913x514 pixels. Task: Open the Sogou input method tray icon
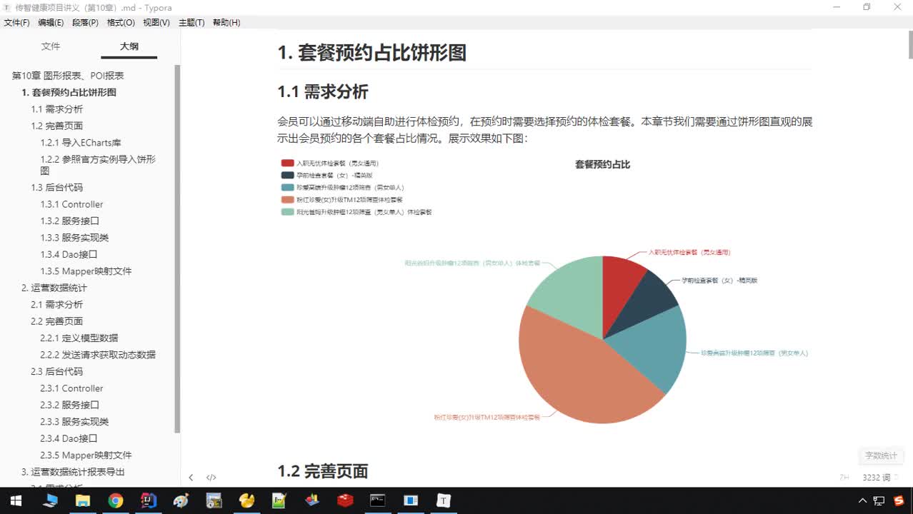(x=898, y=500)
